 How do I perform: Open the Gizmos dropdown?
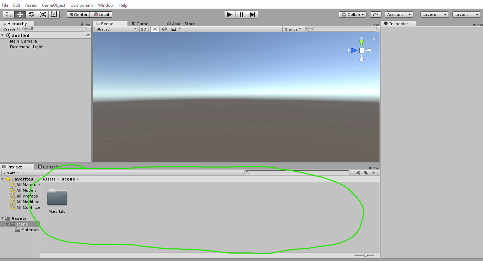[293, 29]
